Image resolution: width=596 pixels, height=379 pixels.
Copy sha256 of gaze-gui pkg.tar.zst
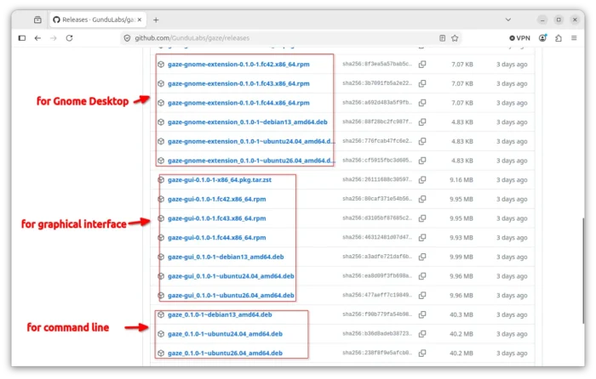click(422, 180)
